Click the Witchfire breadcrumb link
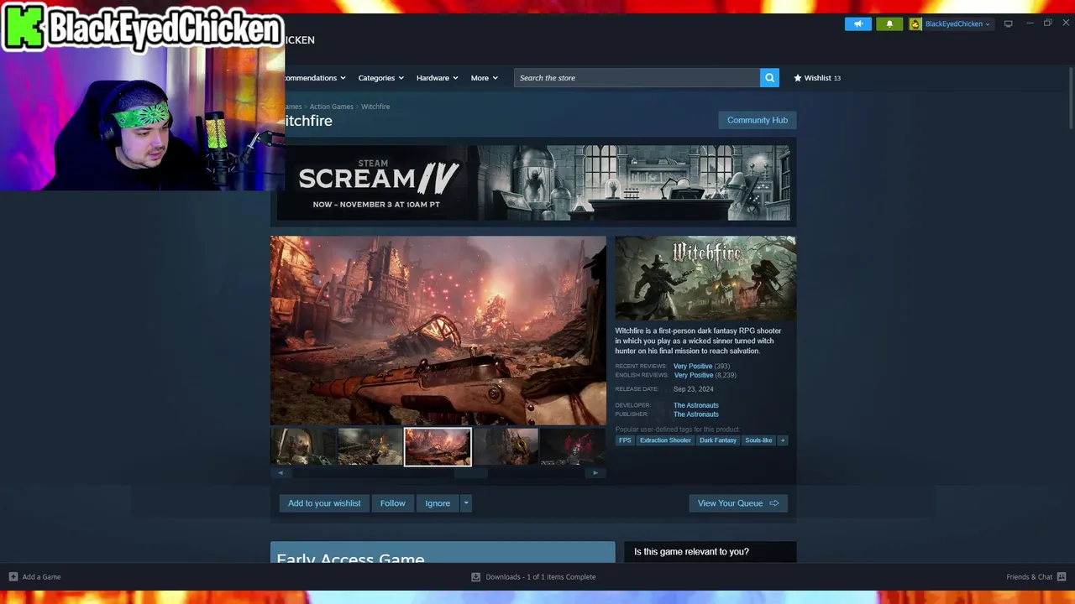 coord(375,107)
